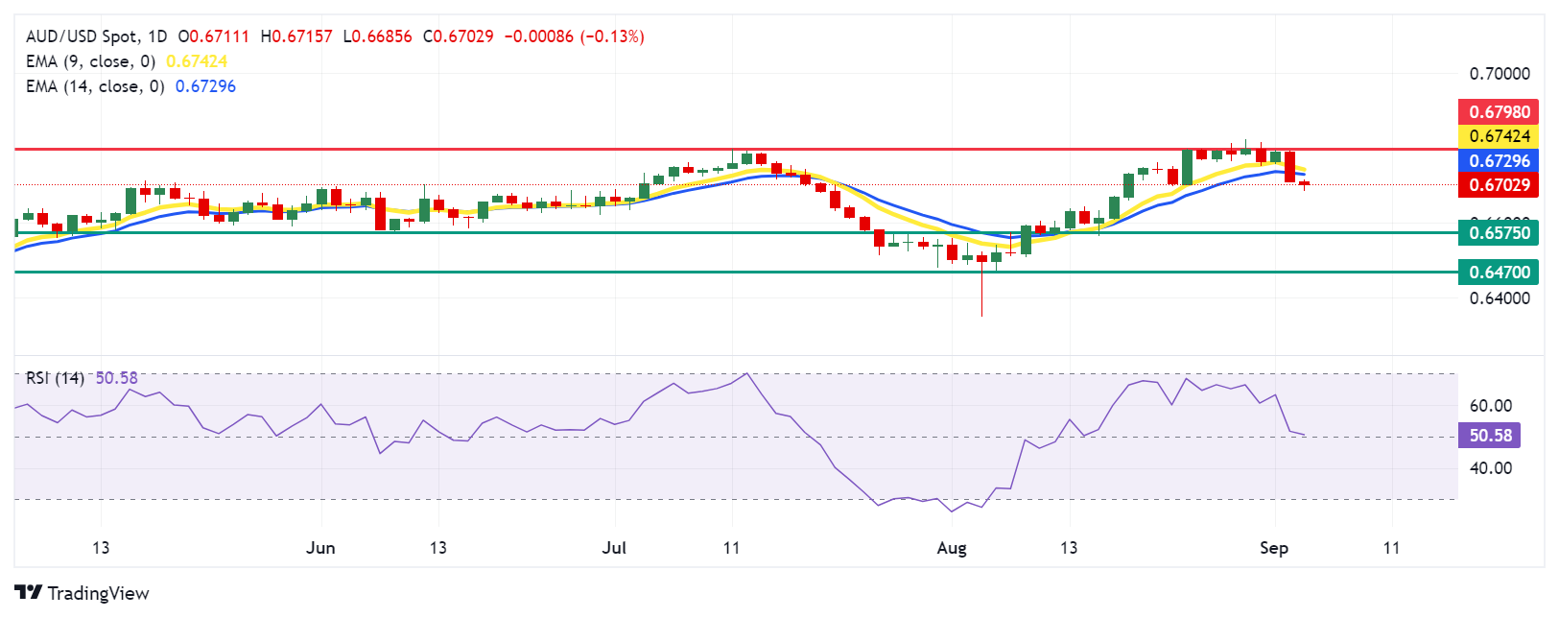This screenshot has width=1559, height=618.
Task: Click the TradingView logo icon
Action: 28,593
